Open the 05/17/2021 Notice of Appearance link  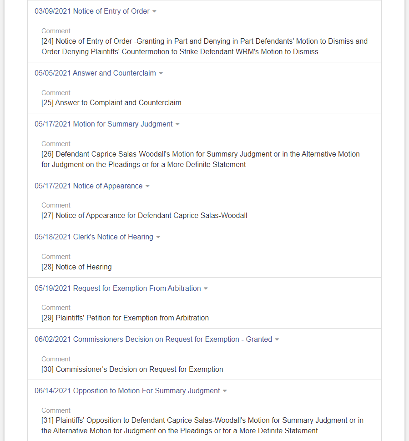[89, 186]
